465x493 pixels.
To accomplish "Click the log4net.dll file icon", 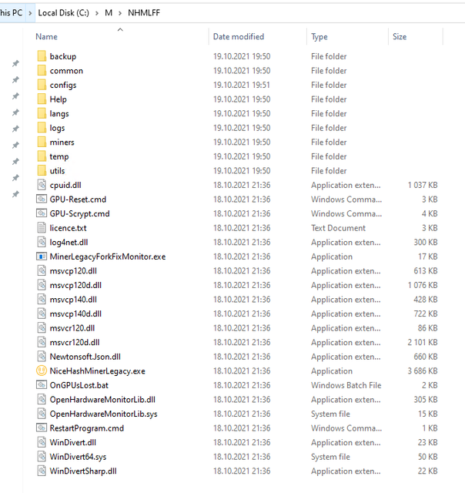I will 42,242.
